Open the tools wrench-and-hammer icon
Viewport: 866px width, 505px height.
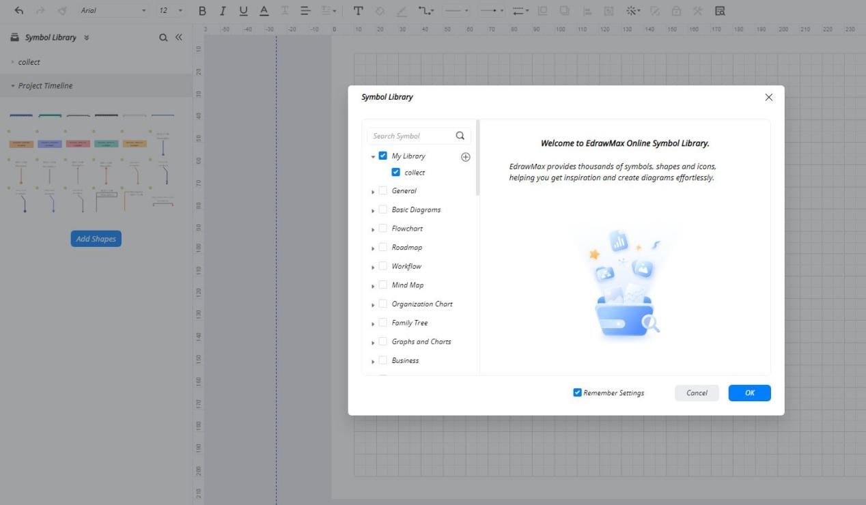point(697,11)
